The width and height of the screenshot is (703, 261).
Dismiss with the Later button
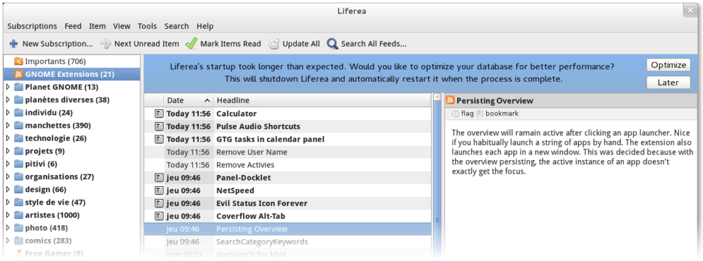668,82
